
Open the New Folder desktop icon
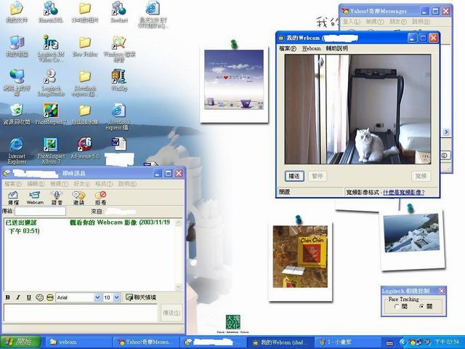point(85,46)
